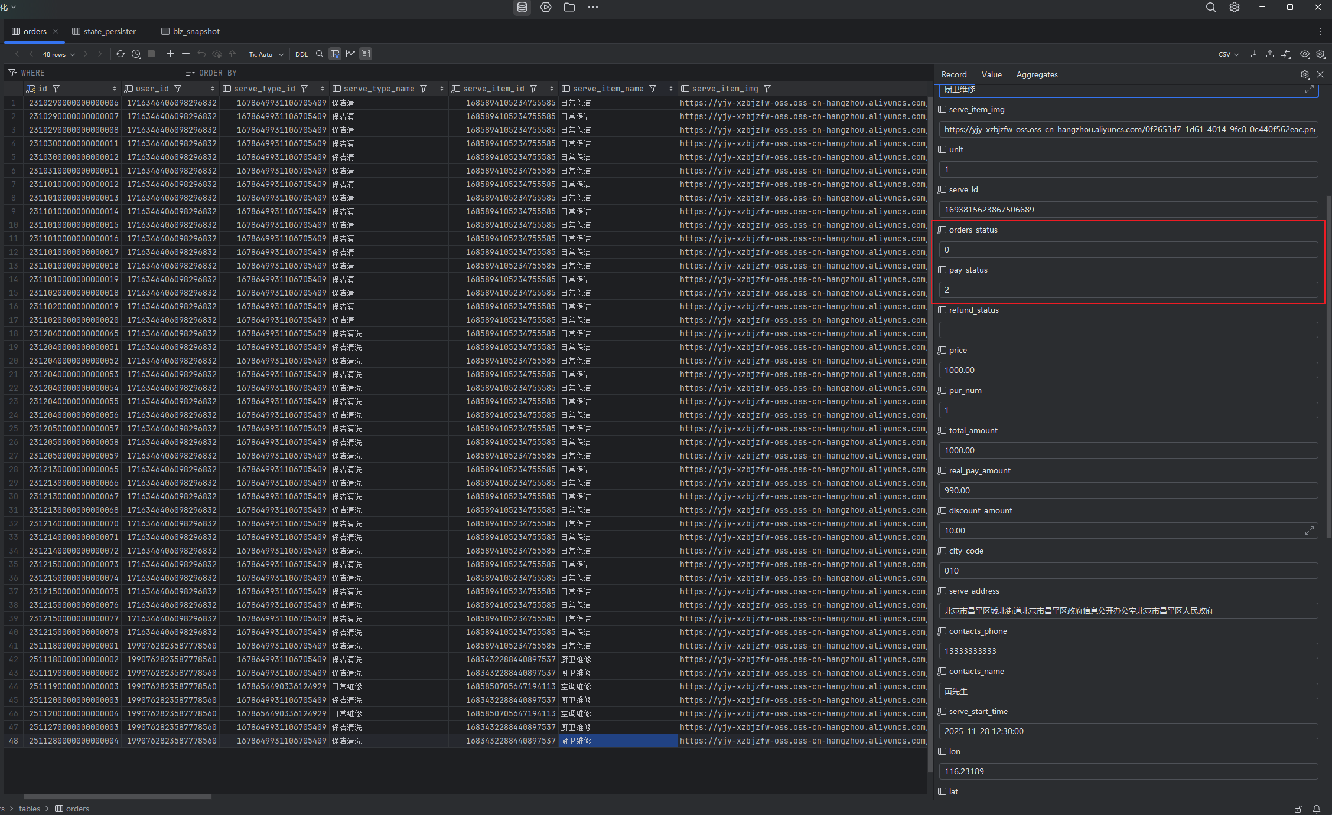Click the database icon in title bar

[522, 7]
